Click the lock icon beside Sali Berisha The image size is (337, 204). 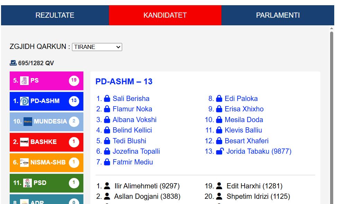(x=107, y=99)
